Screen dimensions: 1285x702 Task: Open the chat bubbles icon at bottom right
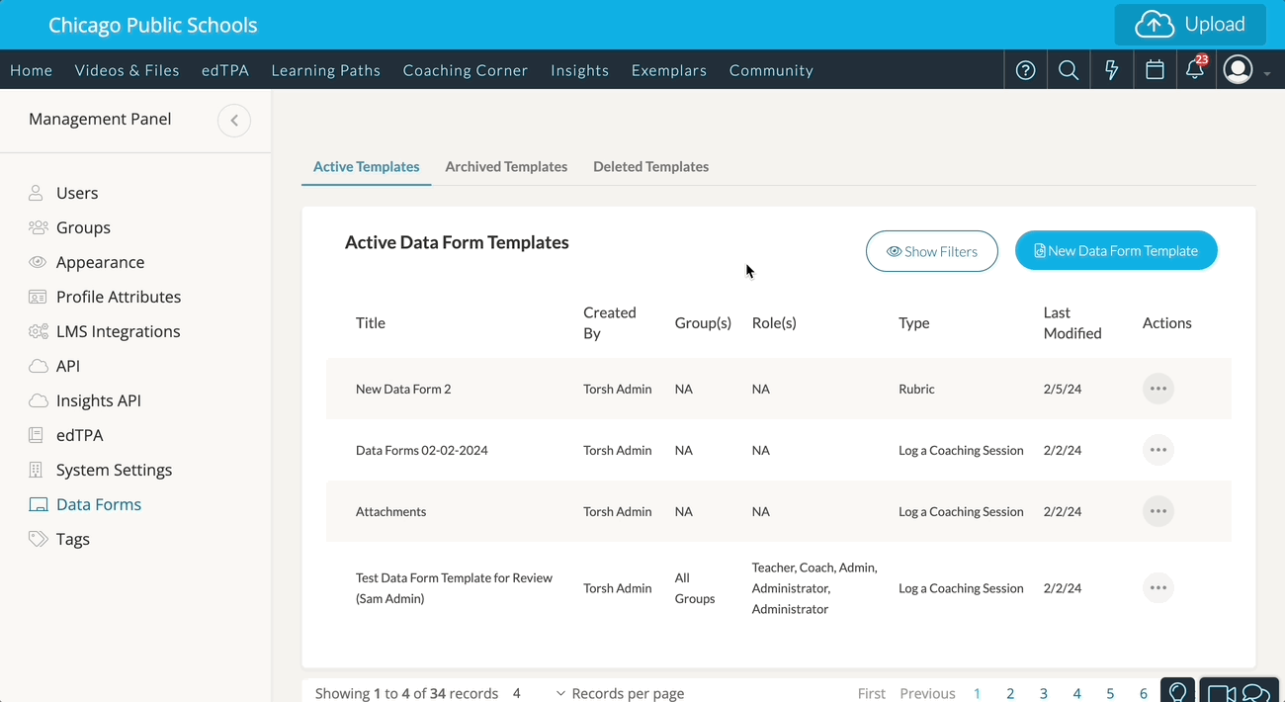coord(1255,692)
